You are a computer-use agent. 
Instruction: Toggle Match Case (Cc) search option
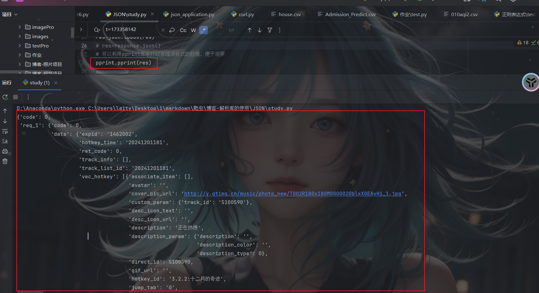click(183, 30)
